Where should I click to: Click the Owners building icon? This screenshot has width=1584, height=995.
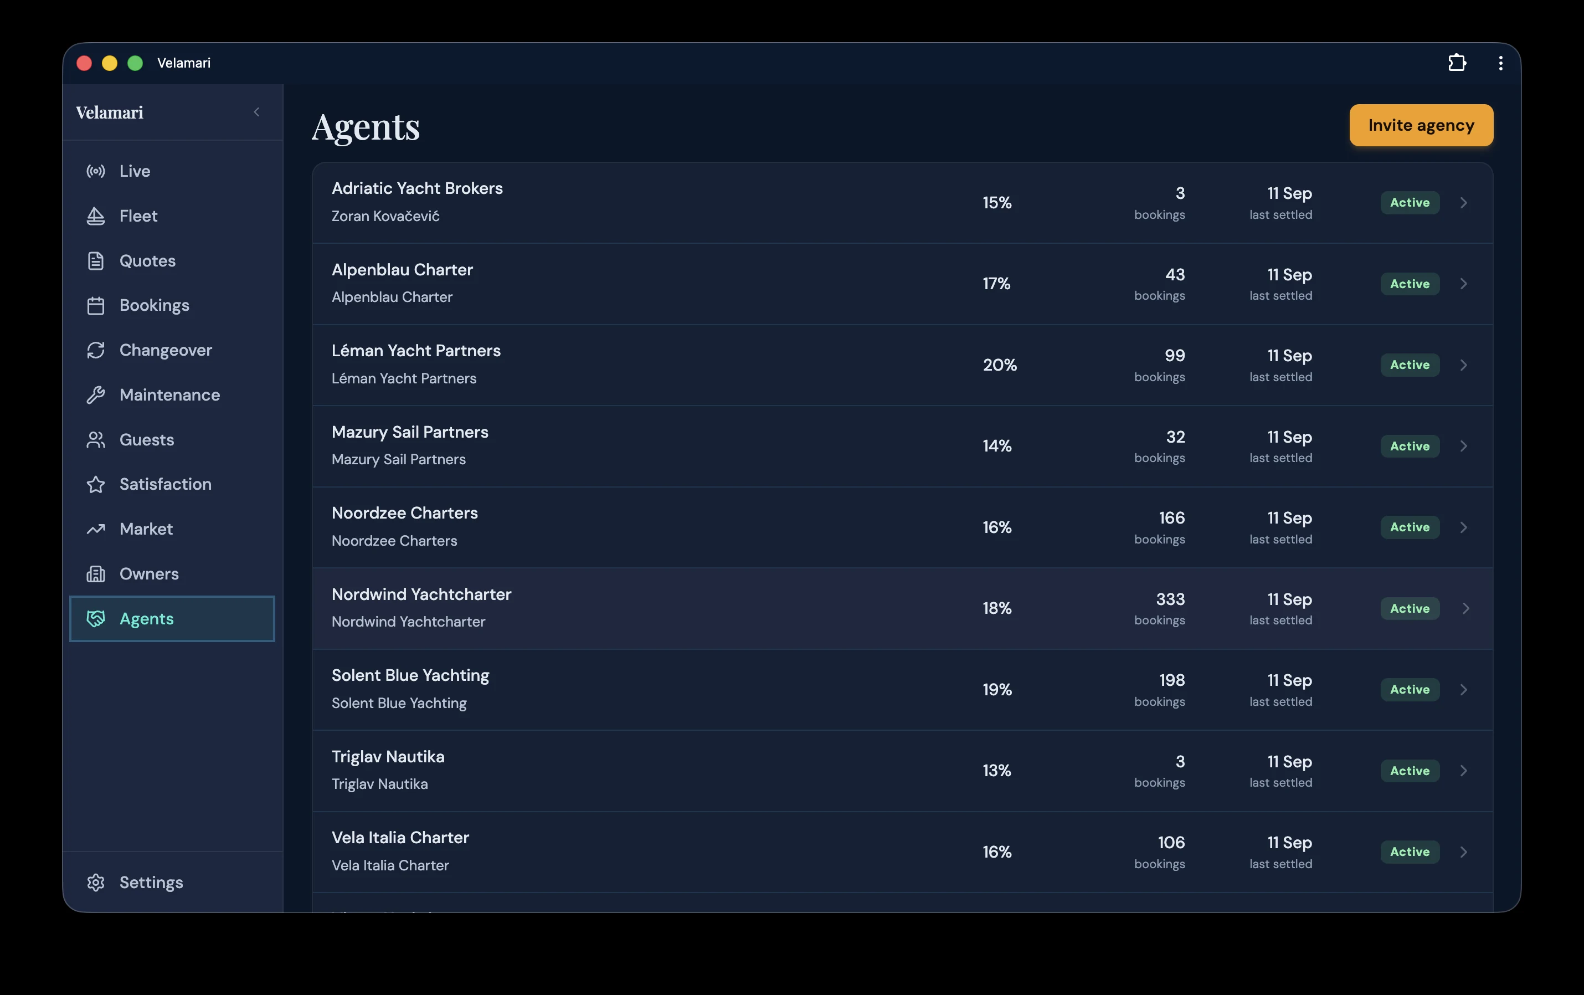(96, 574)
